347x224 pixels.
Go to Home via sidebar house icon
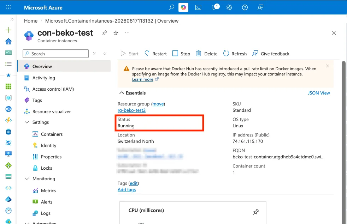coord(8,41)
